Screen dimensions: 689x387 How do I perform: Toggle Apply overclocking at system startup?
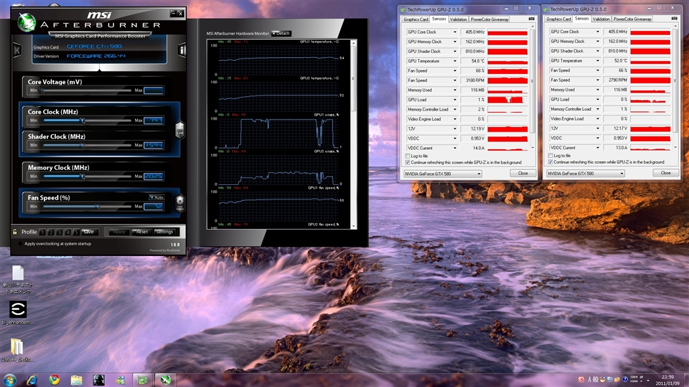(20, 243)
